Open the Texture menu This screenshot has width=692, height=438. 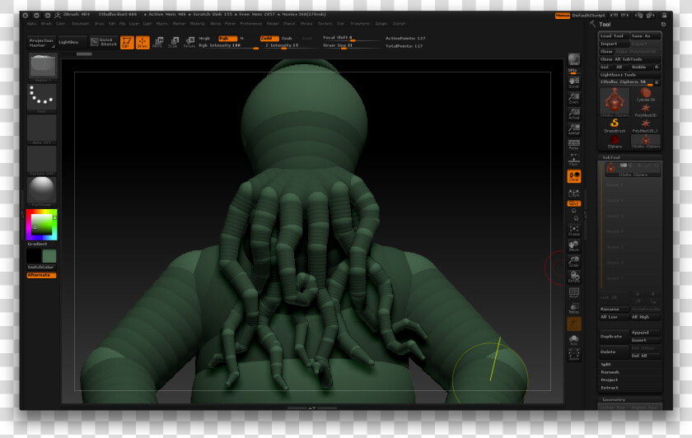point(325,24)
